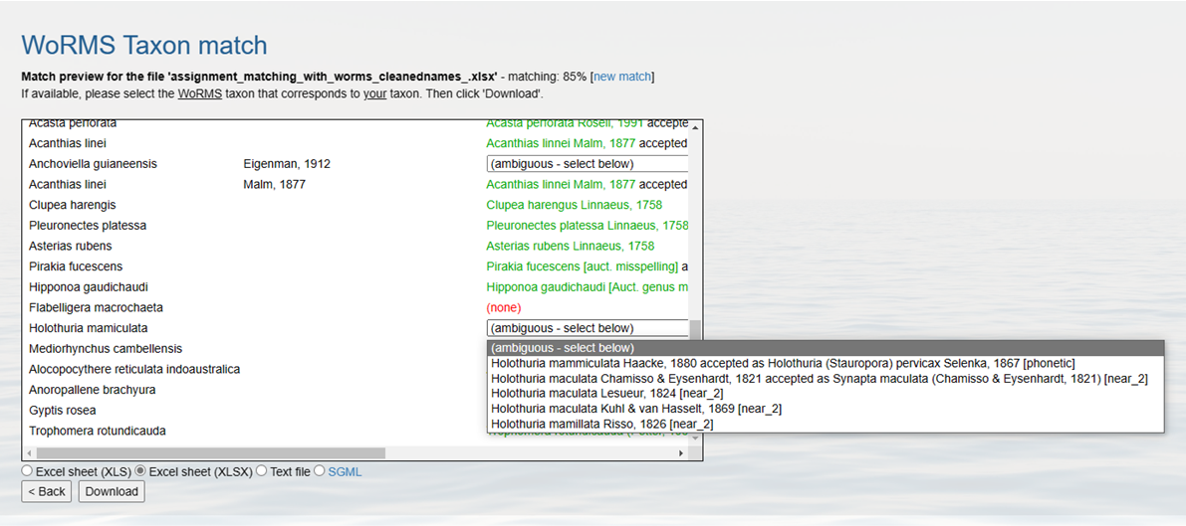Open the SGML link
Viewport: 1186px width, 526px height.
[x=345, y=471]
